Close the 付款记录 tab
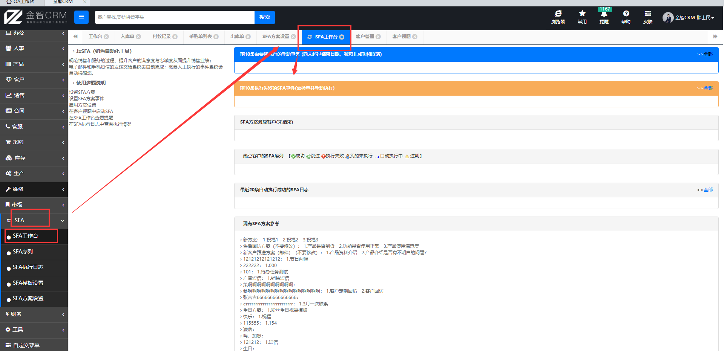724x351 pixels. point(175,37)
